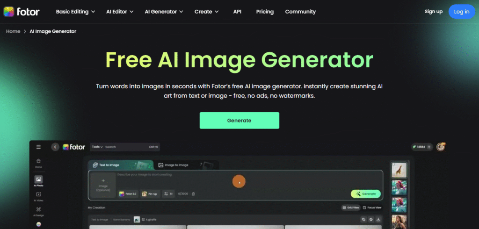Click the regenerate icon in the A giraffe row
479x229 pixels.
click(x=371, y=219)
